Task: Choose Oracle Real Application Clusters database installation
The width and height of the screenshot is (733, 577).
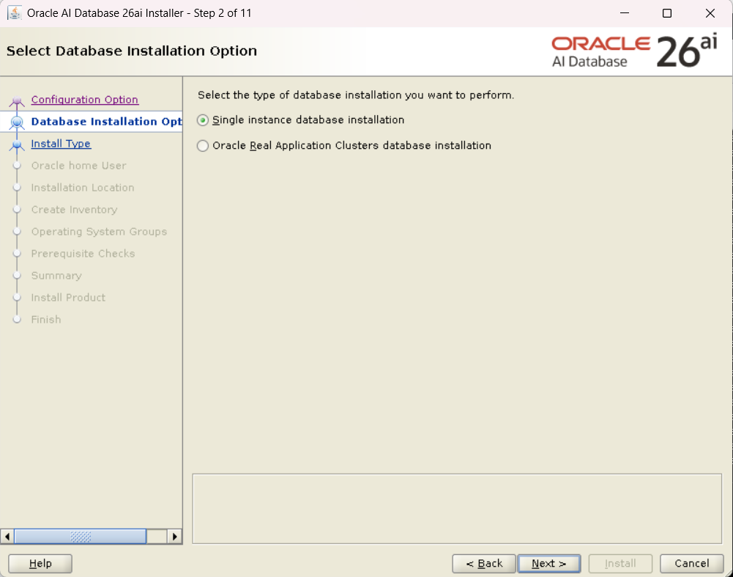Action: click(203, 146)
